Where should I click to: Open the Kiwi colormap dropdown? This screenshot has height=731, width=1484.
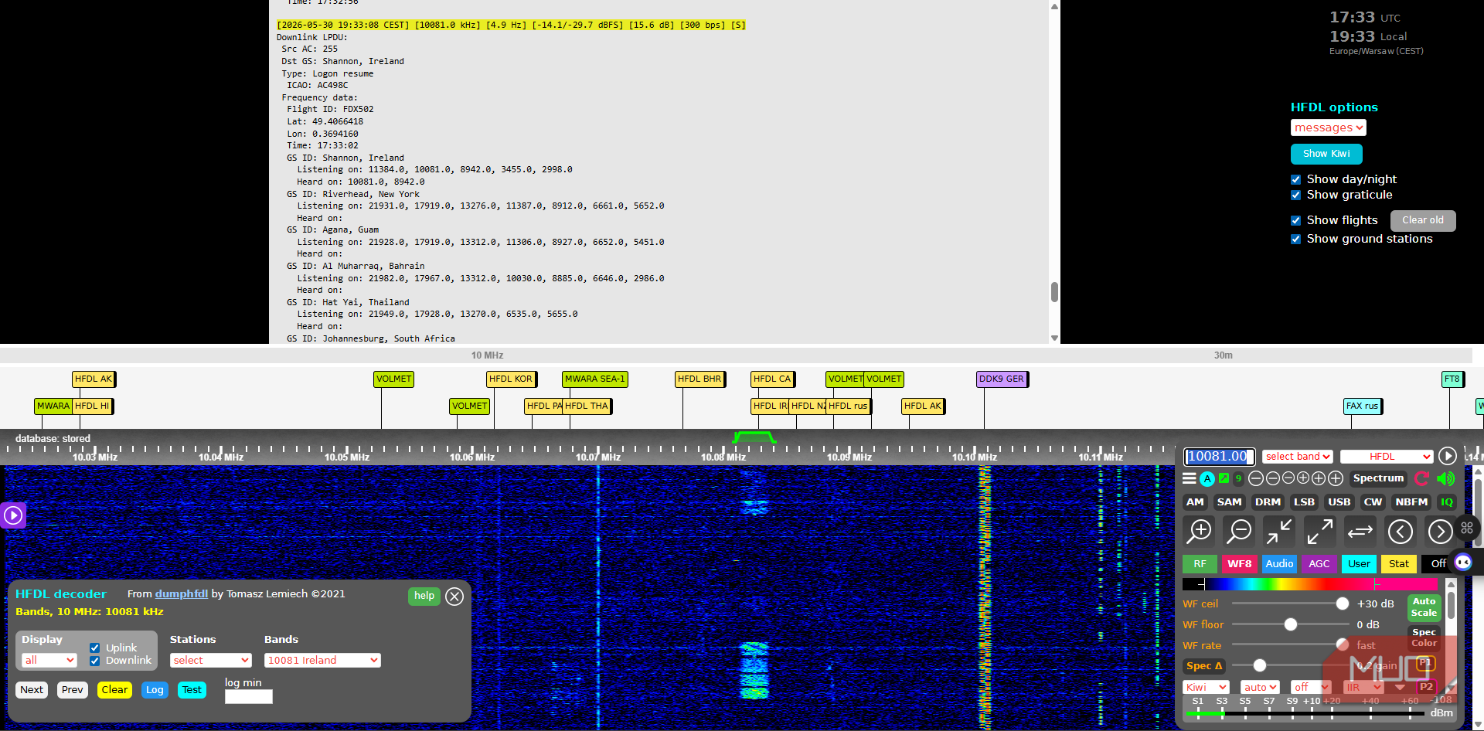click(x=1206, y=687)
